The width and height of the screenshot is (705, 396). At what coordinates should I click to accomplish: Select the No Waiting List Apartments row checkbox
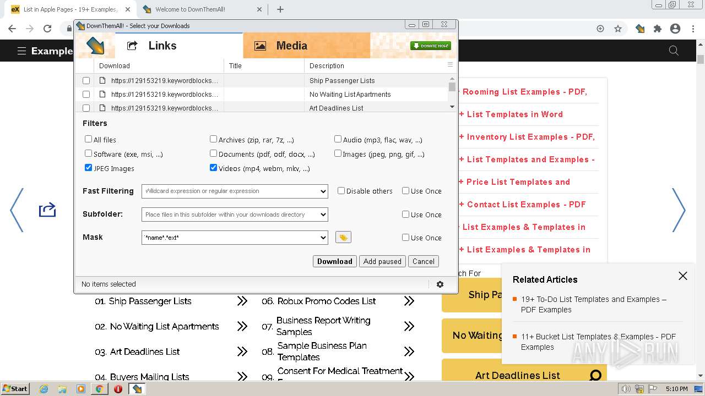(x=86, y=94)
